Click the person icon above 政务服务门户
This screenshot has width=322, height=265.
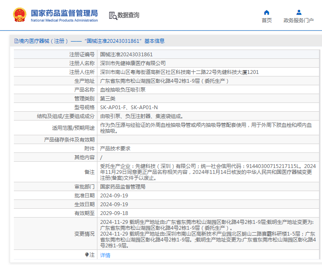coord(298,12)
